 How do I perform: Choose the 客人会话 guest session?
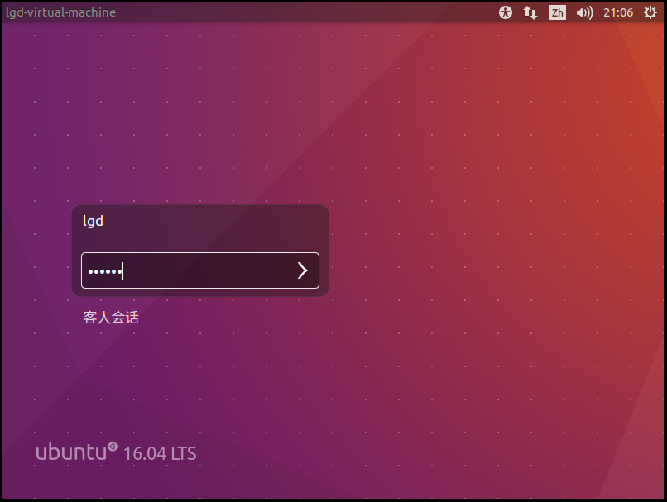(x=111, y=317)
